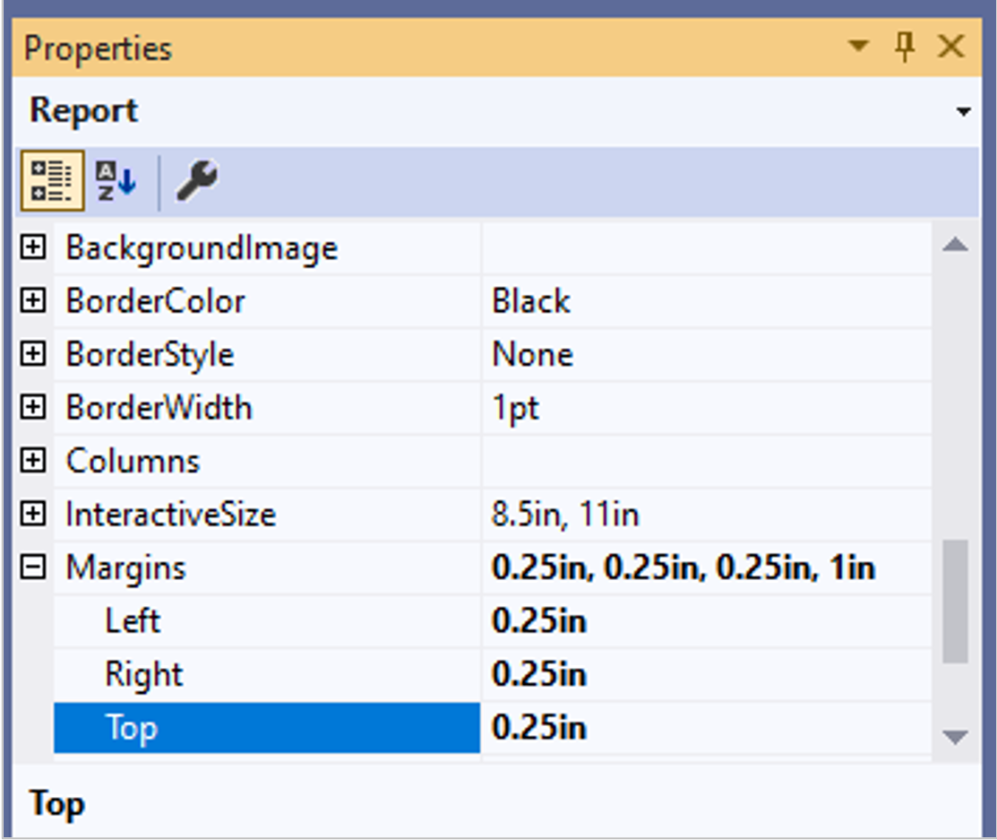The height and width of the screenshot is (840, 997).
Task: Expand the BorderColor property
Action: click(x=33, y=301)
